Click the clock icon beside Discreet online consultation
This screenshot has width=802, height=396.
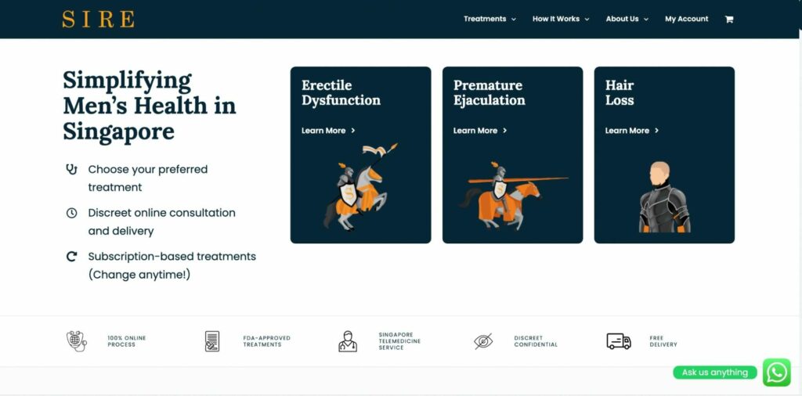[71, 213]
